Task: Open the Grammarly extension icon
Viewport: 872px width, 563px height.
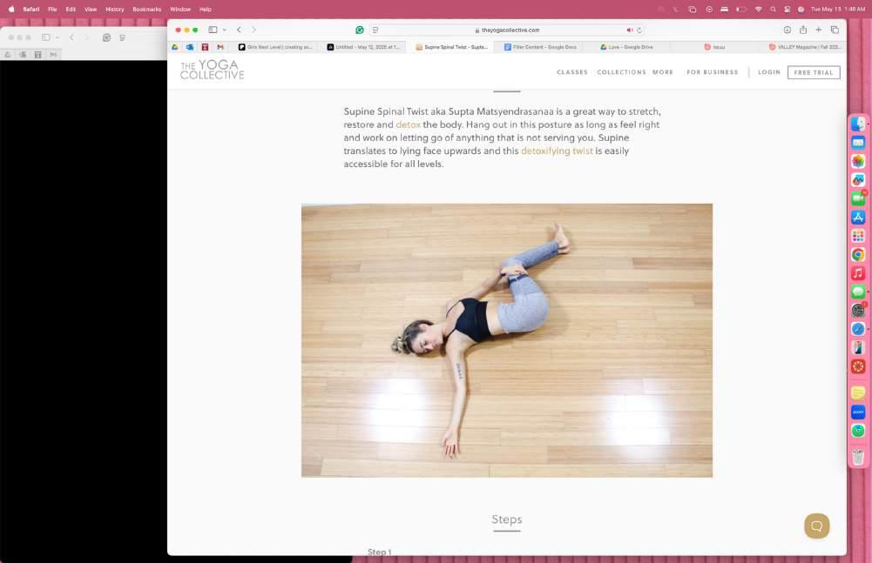Action: [x=360, y=30]
